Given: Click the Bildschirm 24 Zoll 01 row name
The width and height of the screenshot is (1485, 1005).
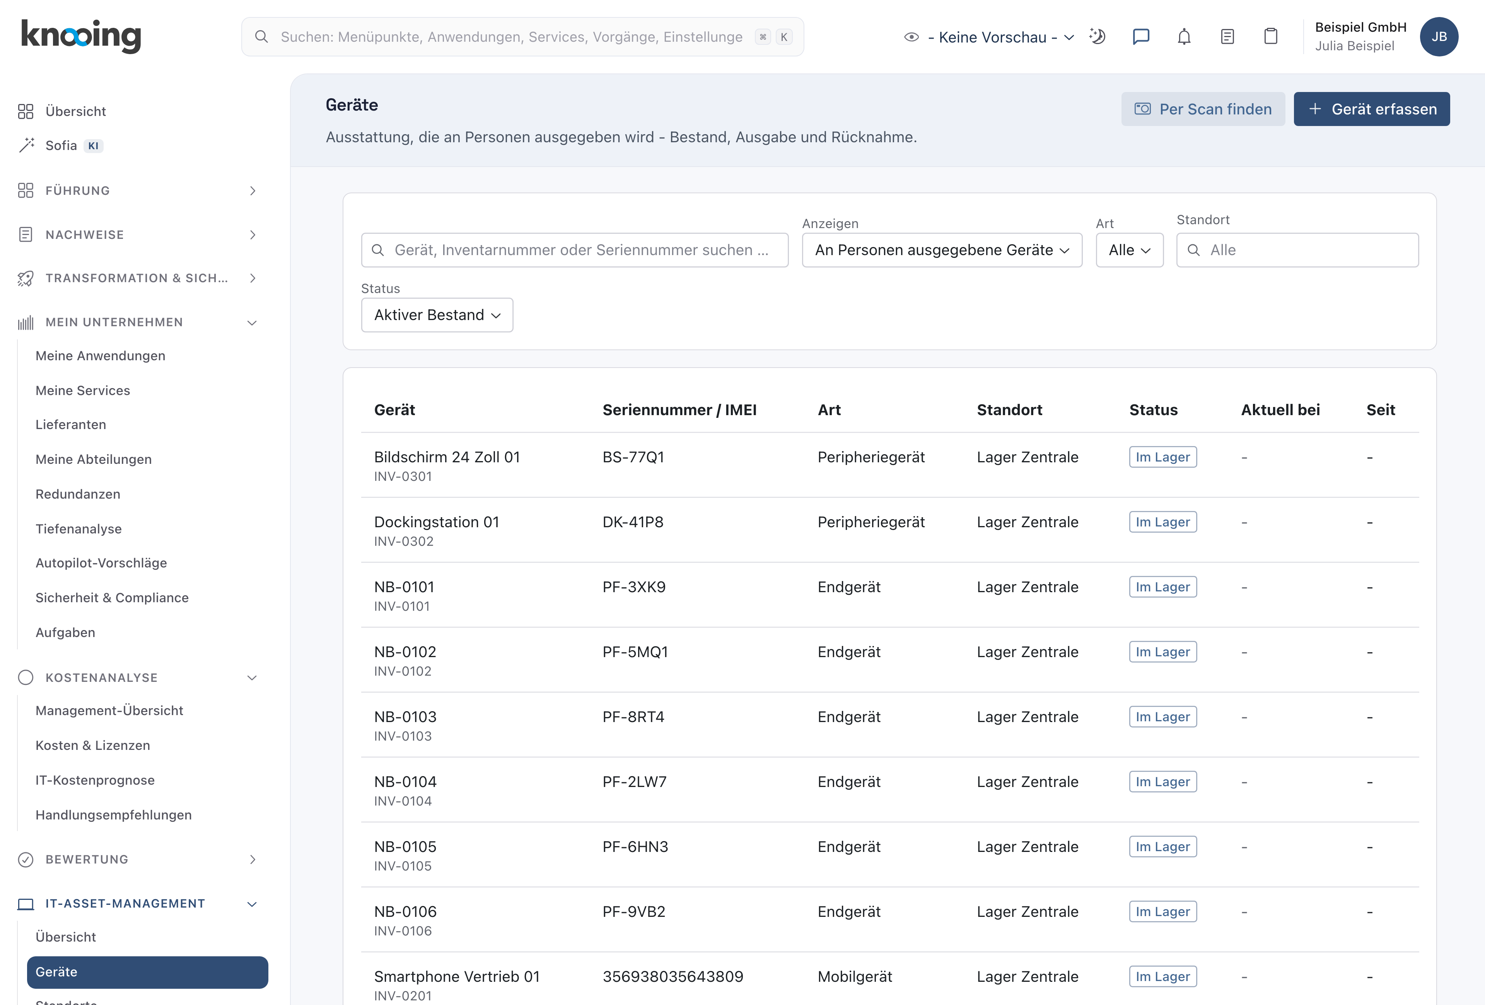Looking at the screenshot, I should coord(447,457).
